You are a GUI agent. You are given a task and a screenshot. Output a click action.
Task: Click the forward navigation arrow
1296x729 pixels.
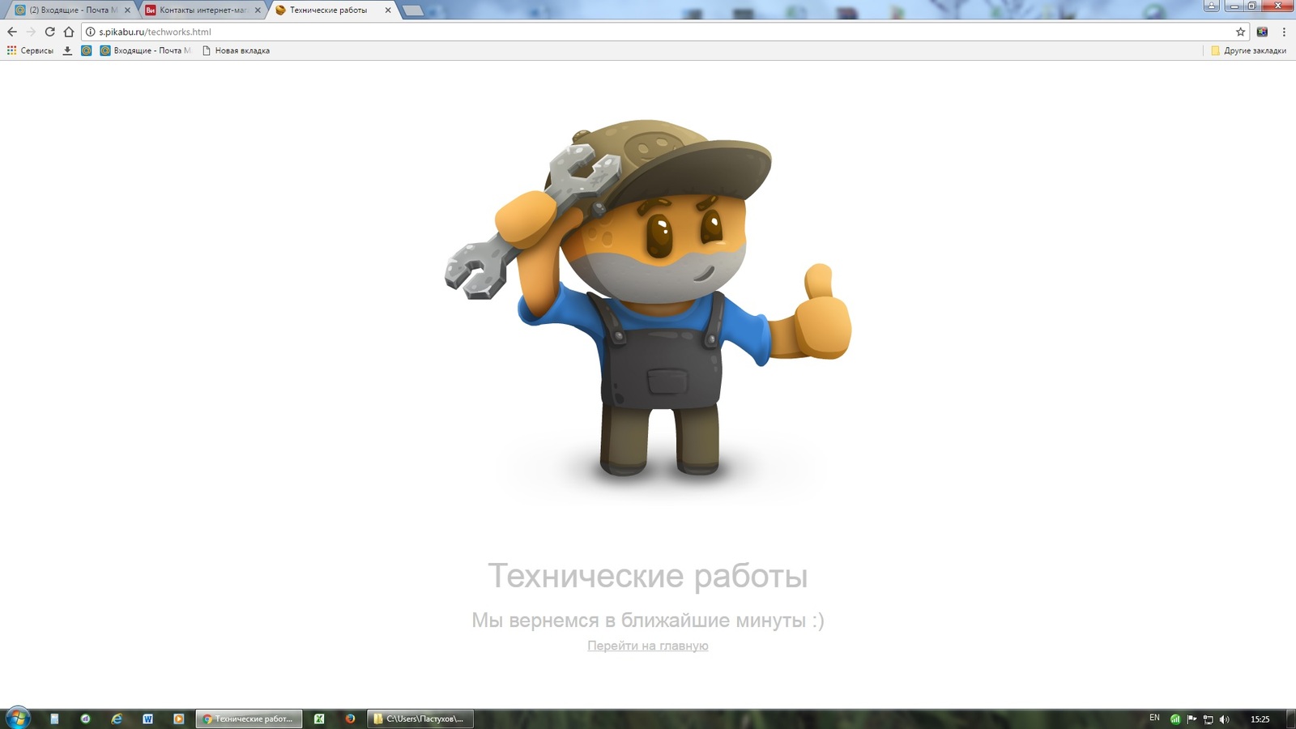(x=31, y=32)
